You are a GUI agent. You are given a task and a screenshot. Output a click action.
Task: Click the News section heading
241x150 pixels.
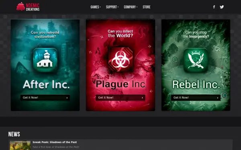point(14,134)
